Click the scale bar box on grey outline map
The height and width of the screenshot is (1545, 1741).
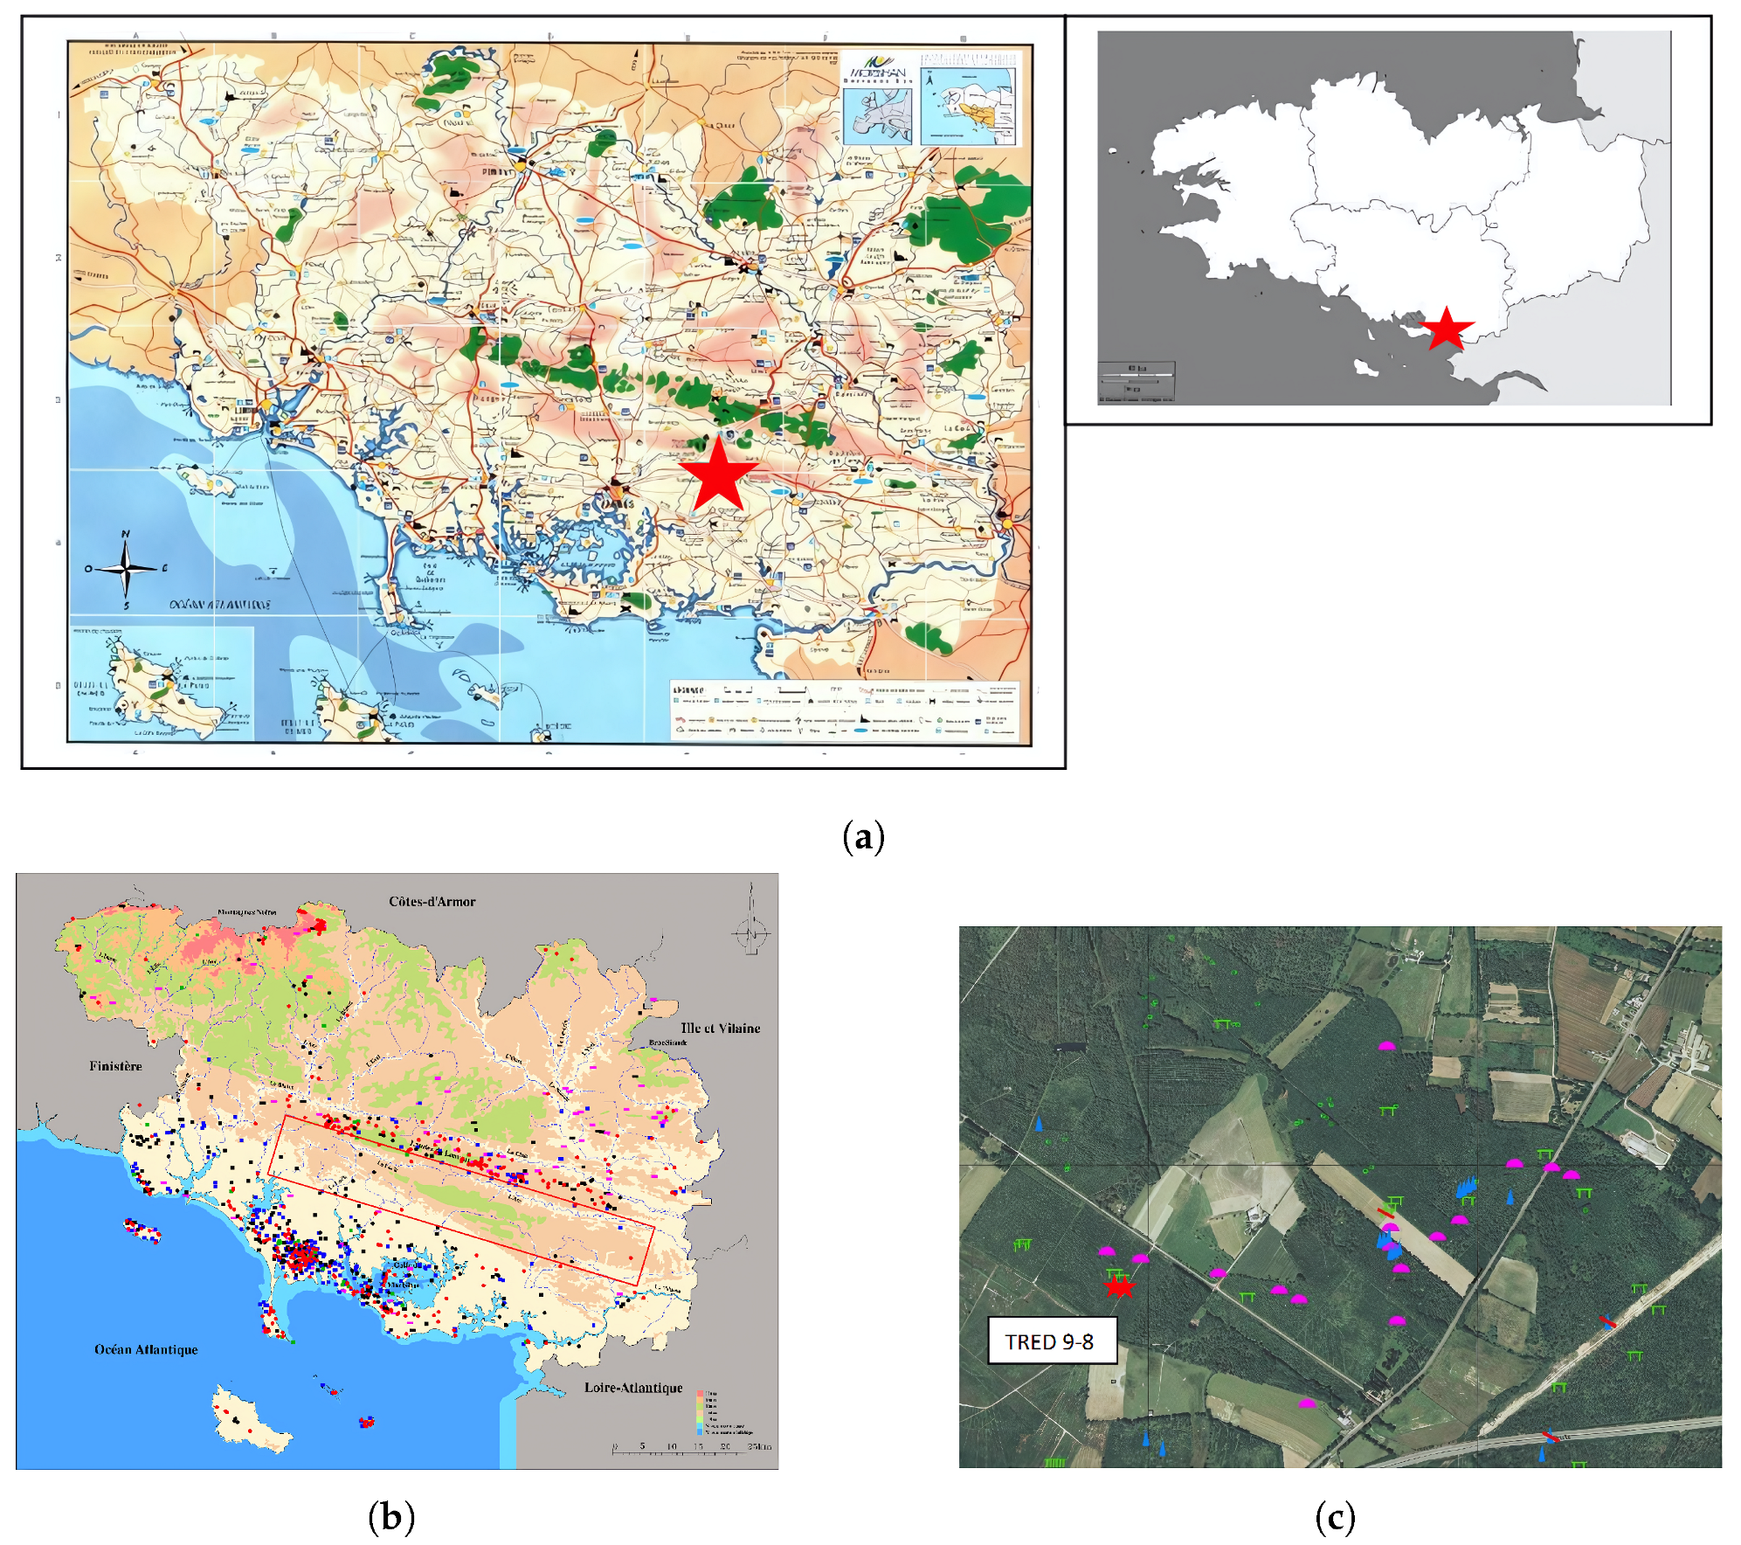click(x=1136, y=382)
